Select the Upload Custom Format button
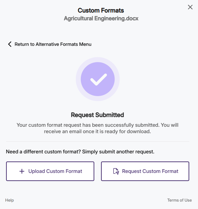 tap(50, 171)
